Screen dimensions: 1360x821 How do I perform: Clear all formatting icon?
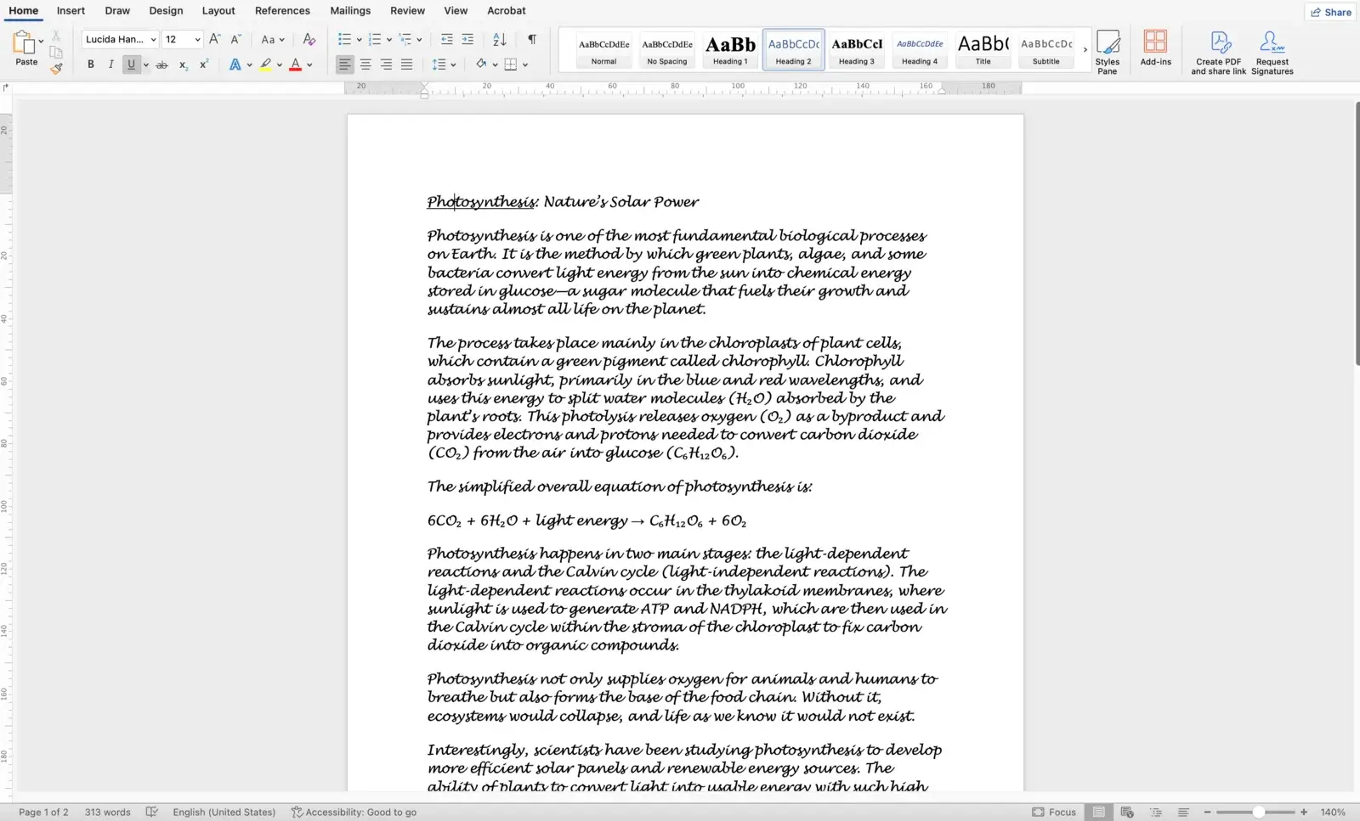[309, 39]
